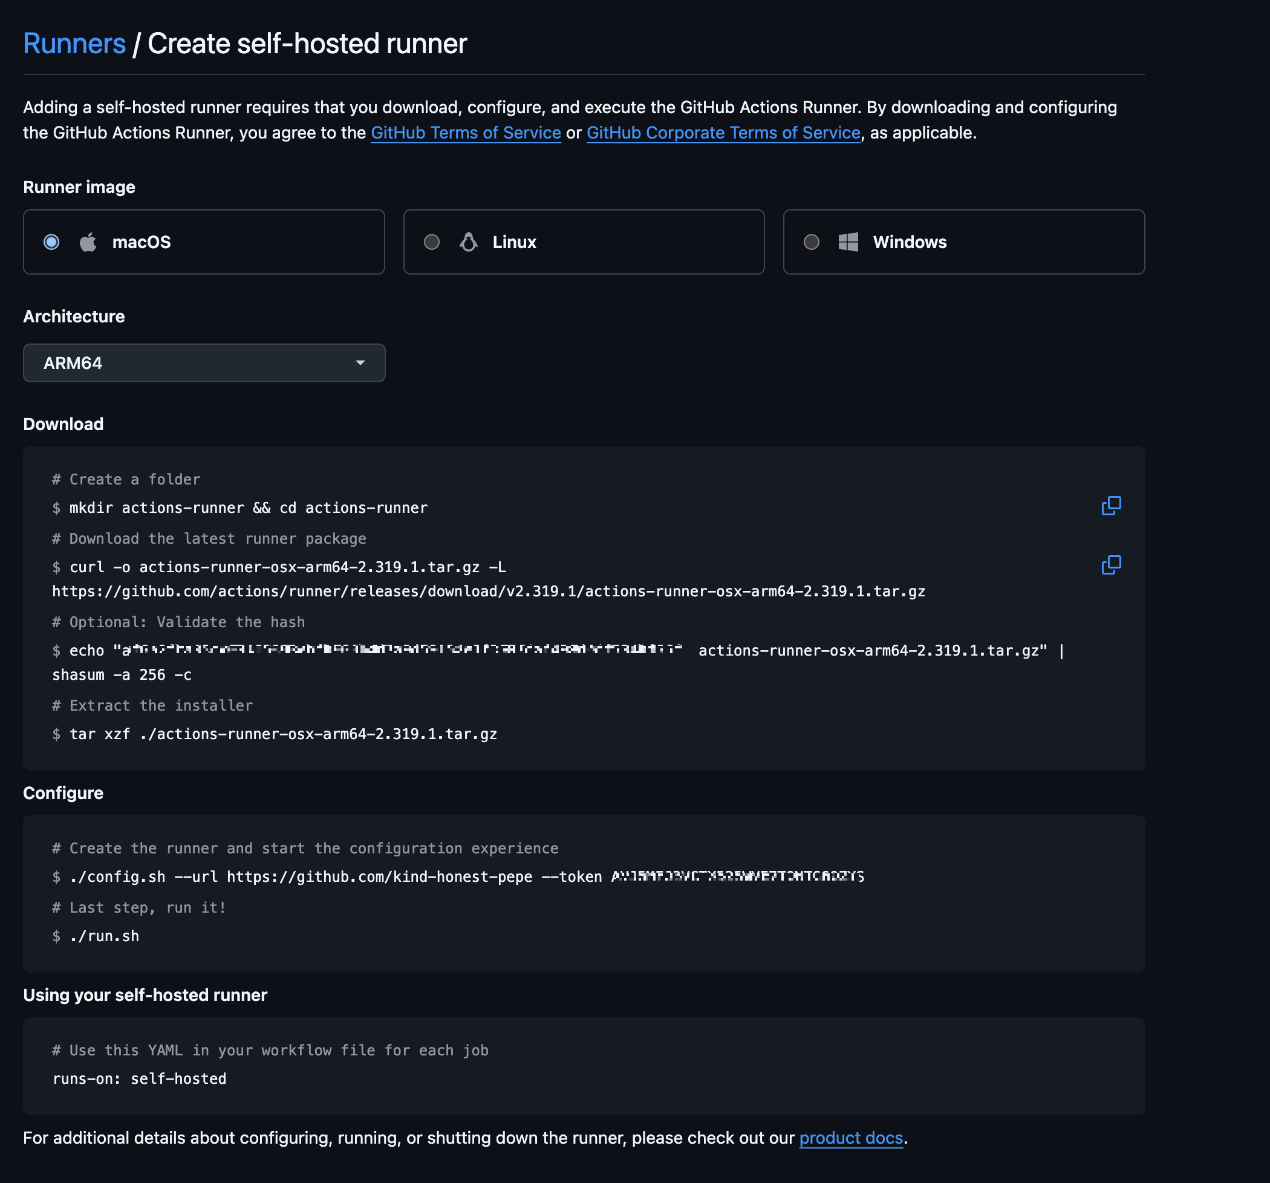Click the shasum -a 256 -c line
1270x1183 pixels.
pos(122,674)
